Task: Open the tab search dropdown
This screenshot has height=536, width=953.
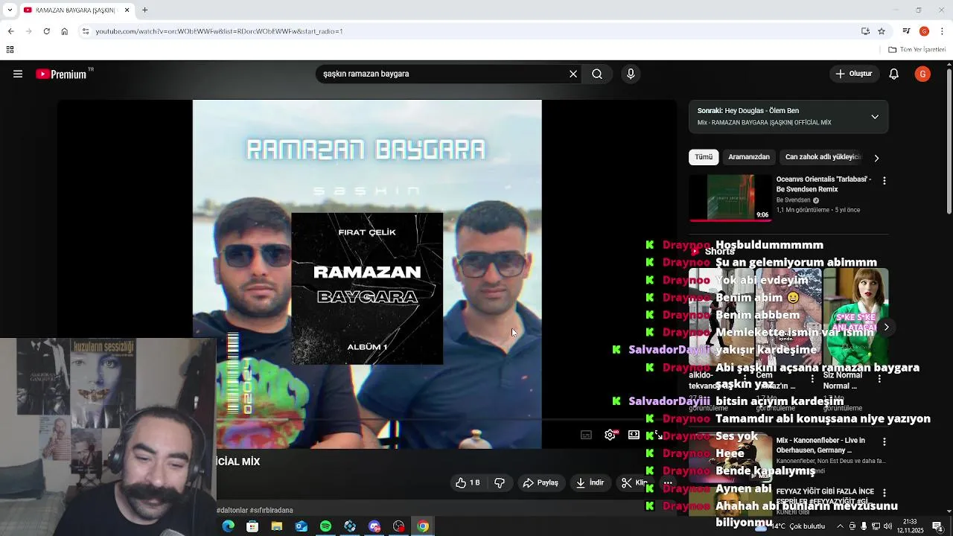Action: click(x=9, y=10)
